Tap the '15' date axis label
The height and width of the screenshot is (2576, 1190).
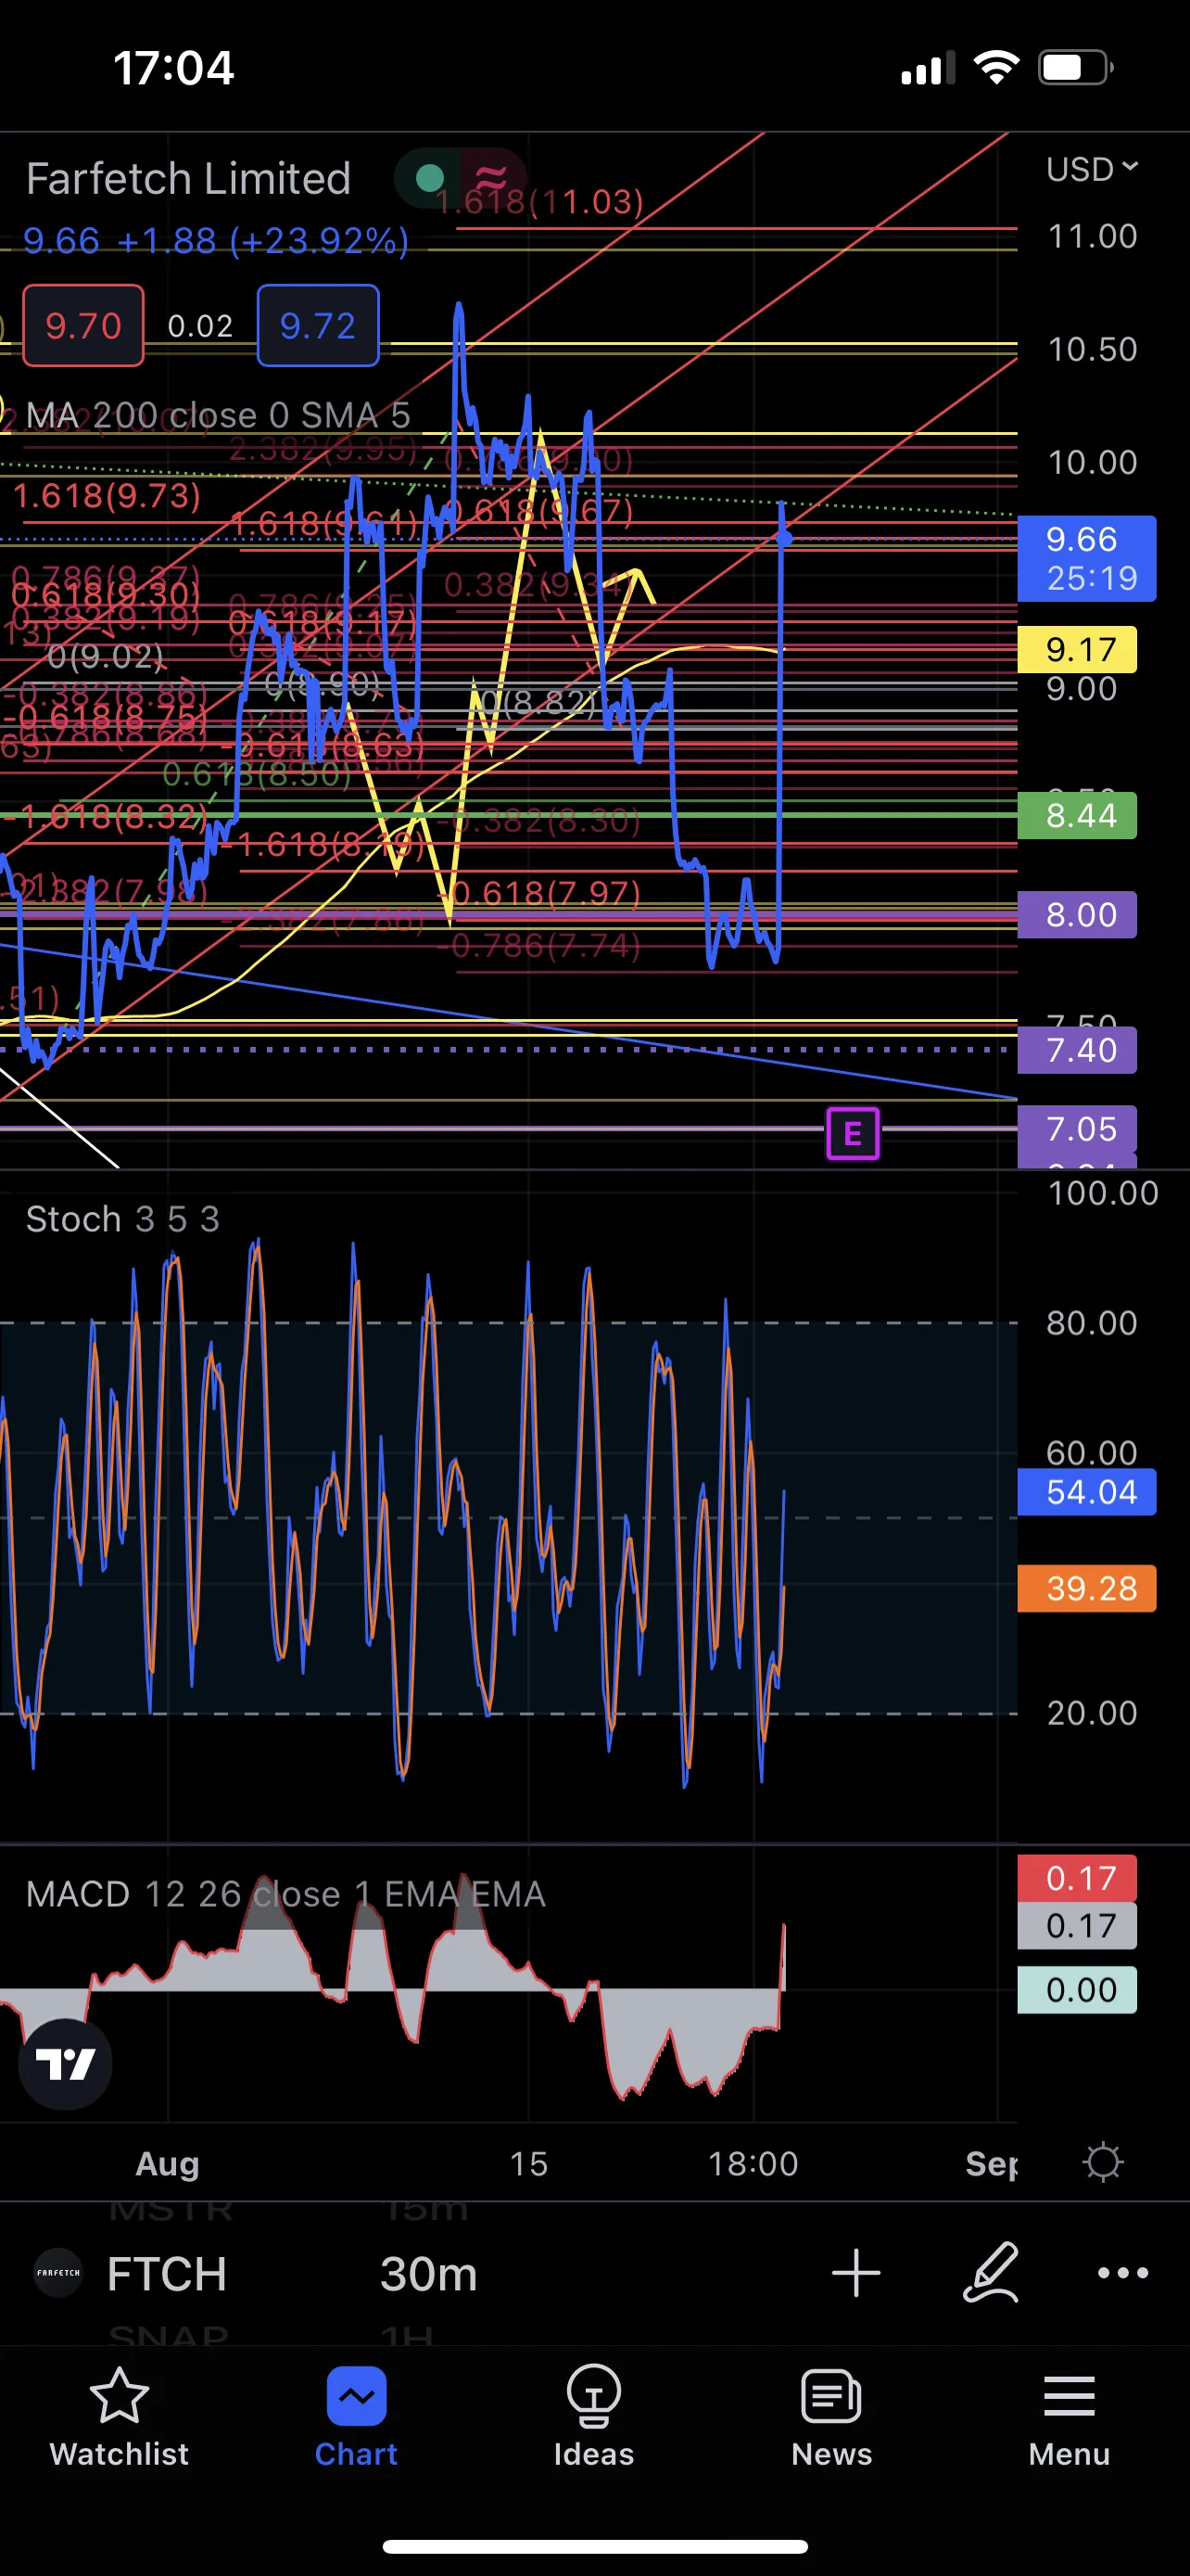coord(528,2163)
